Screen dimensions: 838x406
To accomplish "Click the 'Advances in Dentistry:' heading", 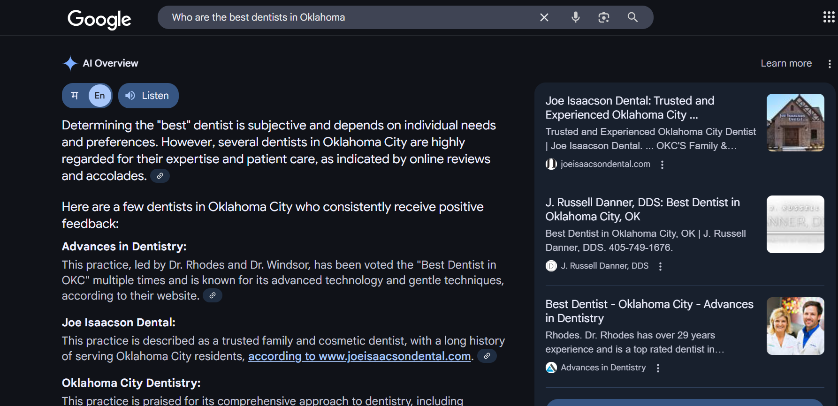I will click(x=124, y=247).
